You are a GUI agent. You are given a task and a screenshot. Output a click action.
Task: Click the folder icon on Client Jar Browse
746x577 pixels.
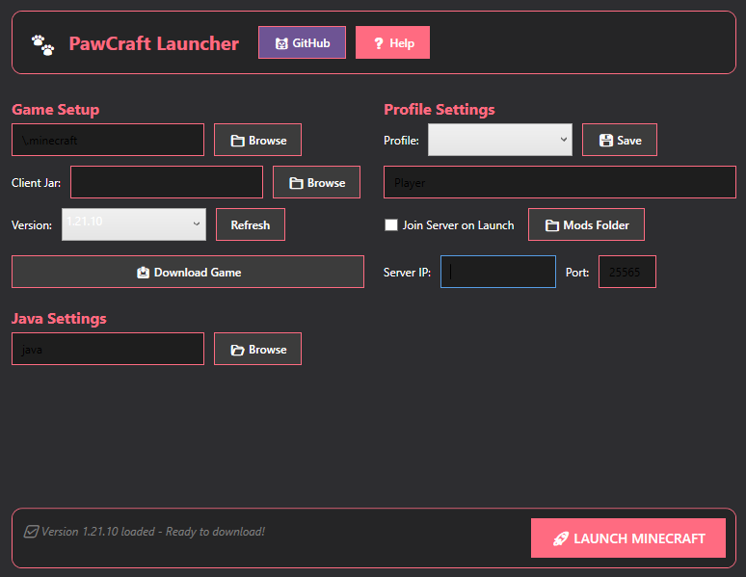[x=296, y=183]
